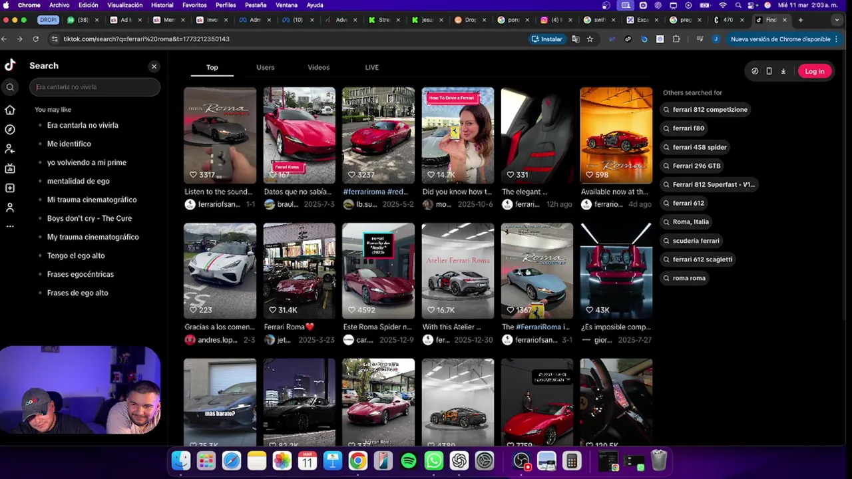This screenshot has width=852, height=479.
Task: Search for ferrari 458 spider
Action: tap(695, 147)
